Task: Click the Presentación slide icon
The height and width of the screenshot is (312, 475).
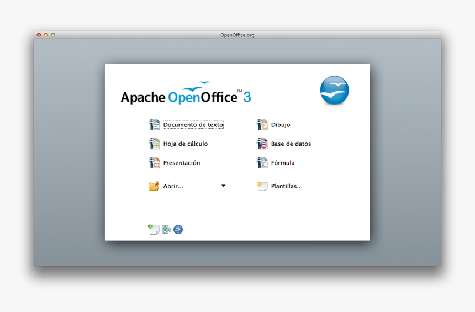Action: point(154,163)
